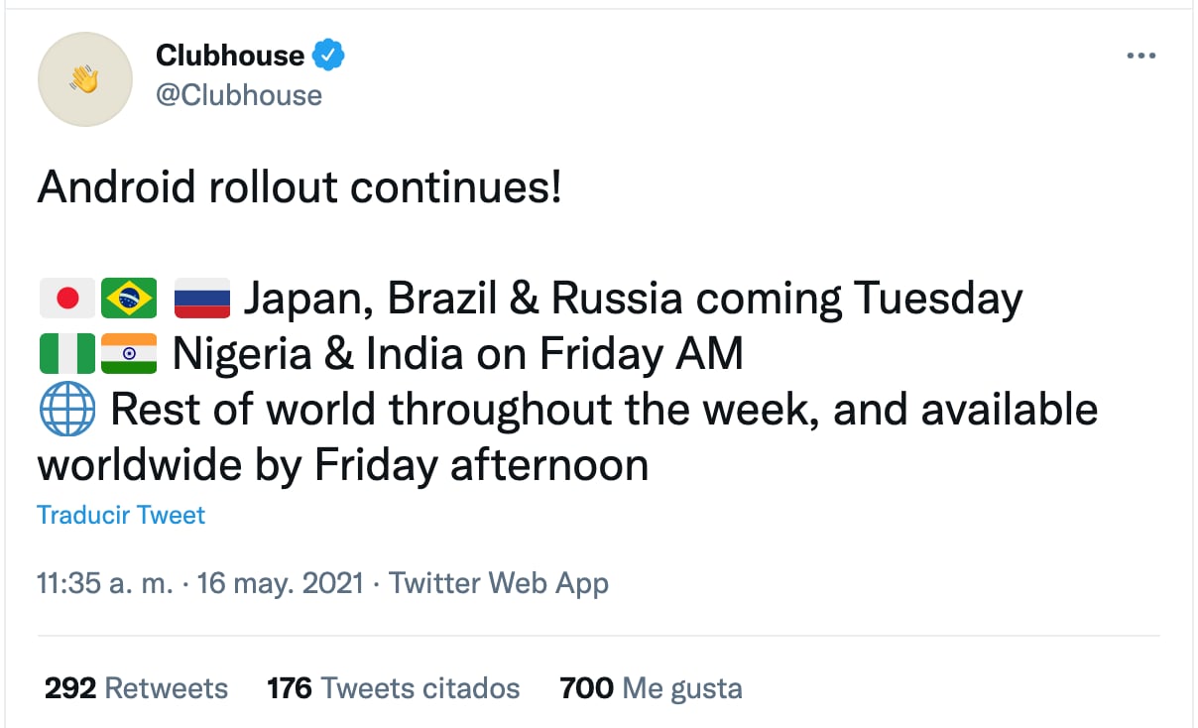Click the Japan flag emoji

click(67, 298)
